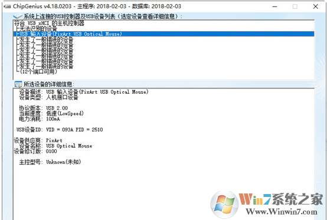Click the 设备供应商: PixArt line
Image resolution: width=327 pixels, height=220 pixels.
click(x=38, y=140)
